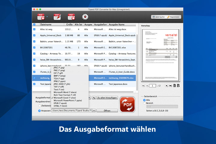Select the Anpassen output folder radio
The image size is (216, 144).
[x=39, y=111]
